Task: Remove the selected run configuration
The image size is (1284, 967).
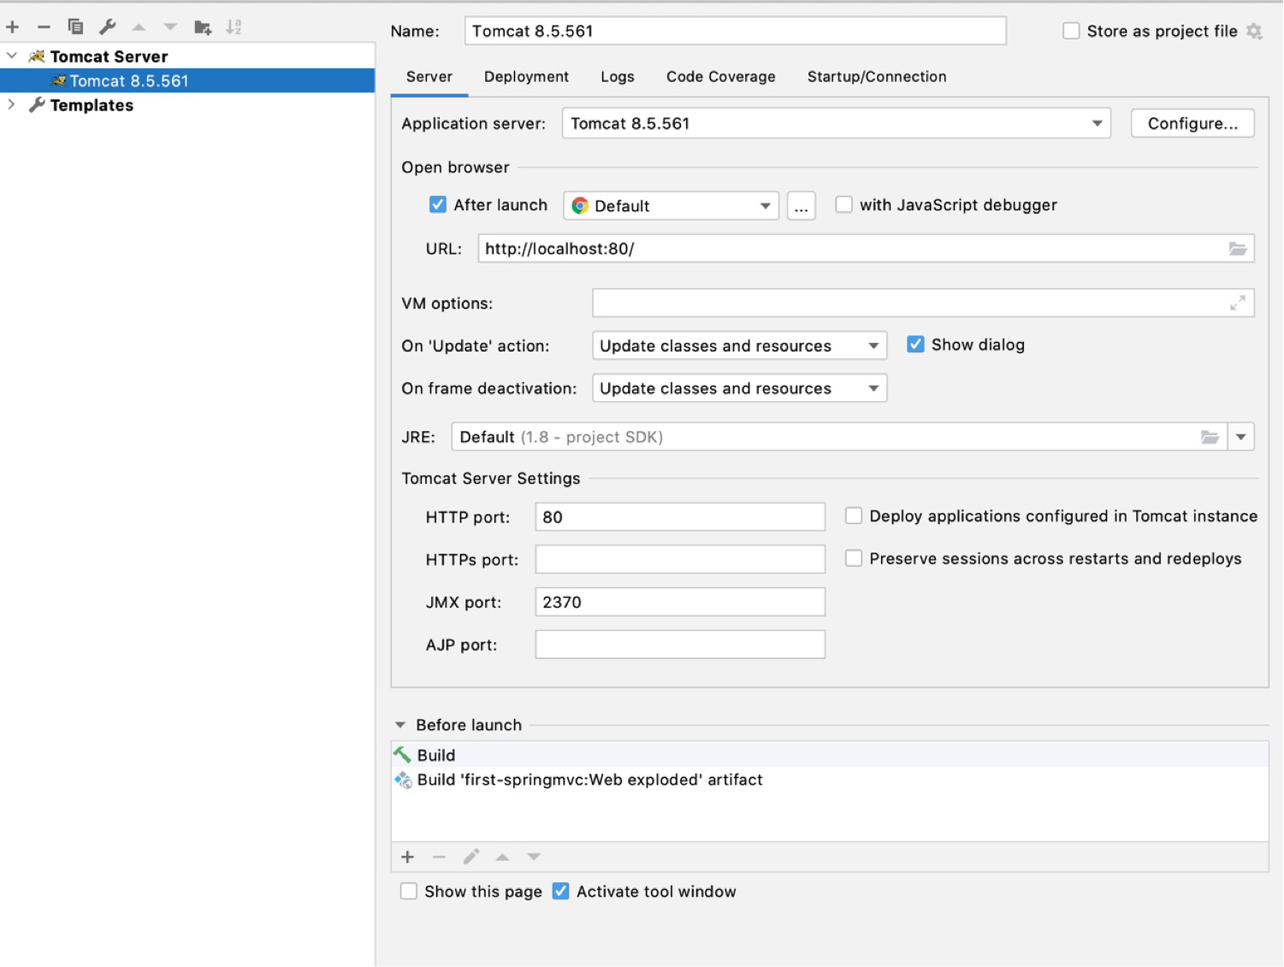Action: pyautogui.click(x=44, y=27)
